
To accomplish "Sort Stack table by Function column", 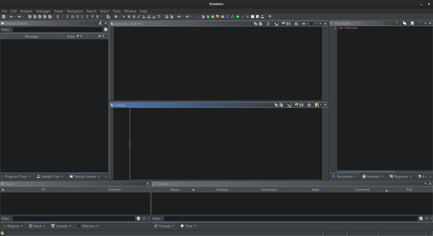I will pyautogui.click(x=114, y=190).
